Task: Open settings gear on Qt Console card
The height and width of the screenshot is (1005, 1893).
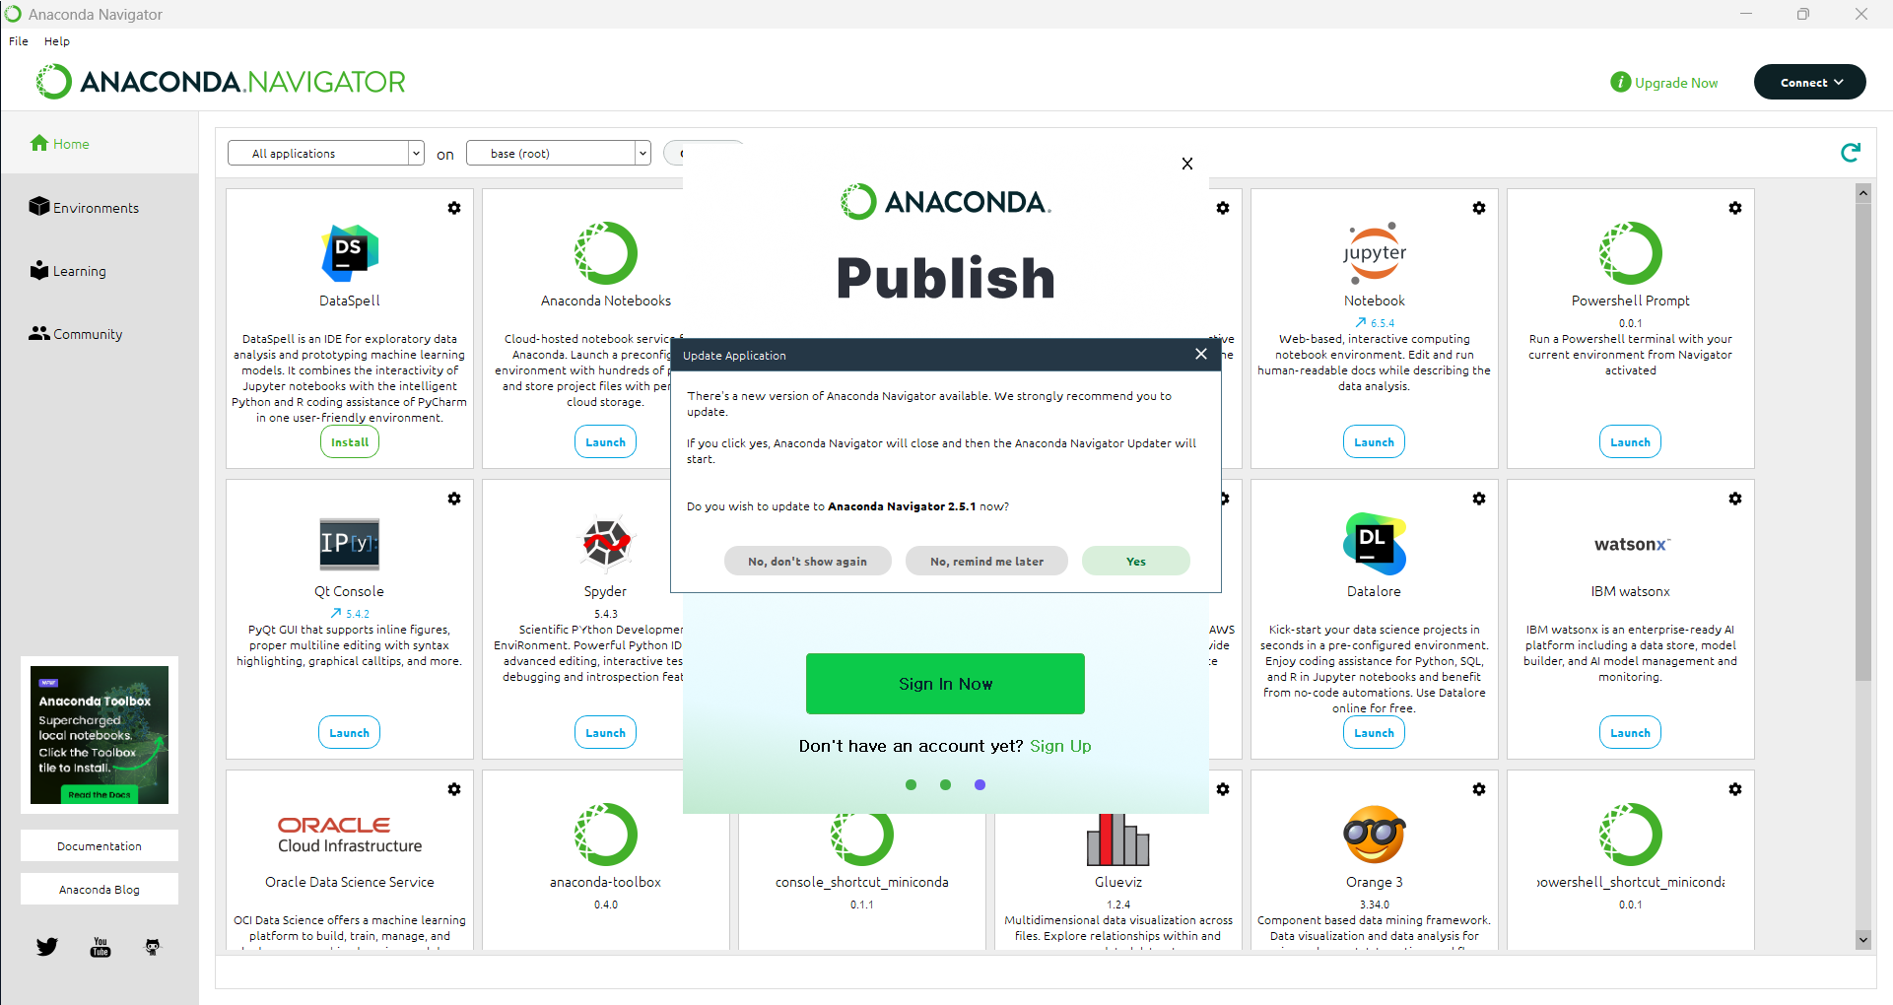Action: (454, 499)
